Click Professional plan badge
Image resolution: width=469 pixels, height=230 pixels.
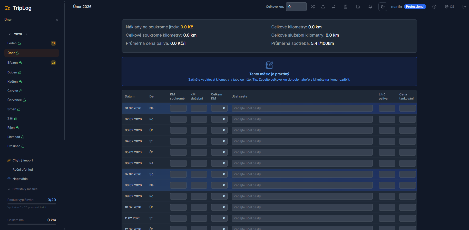coord(415,7)
